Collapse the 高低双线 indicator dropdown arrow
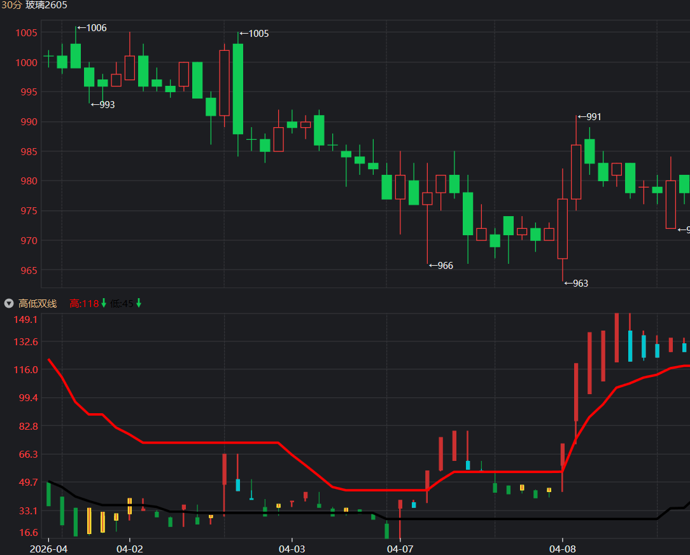690x555 pixels. tap(9, 303)
